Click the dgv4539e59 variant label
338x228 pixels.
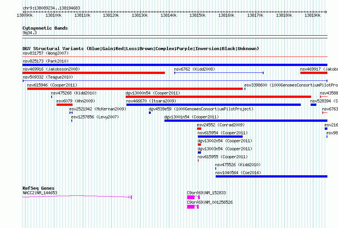point(201,109)
